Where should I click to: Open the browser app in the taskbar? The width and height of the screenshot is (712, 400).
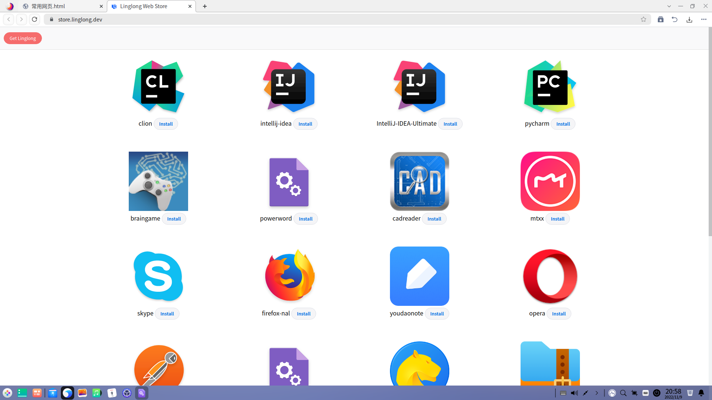click(x=68, y=393)
